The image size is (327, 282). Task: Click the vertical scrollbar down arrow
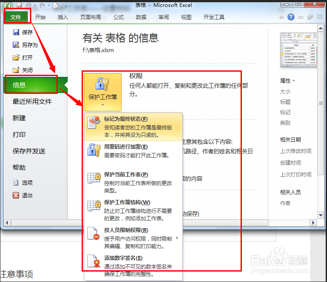(320, 215)
